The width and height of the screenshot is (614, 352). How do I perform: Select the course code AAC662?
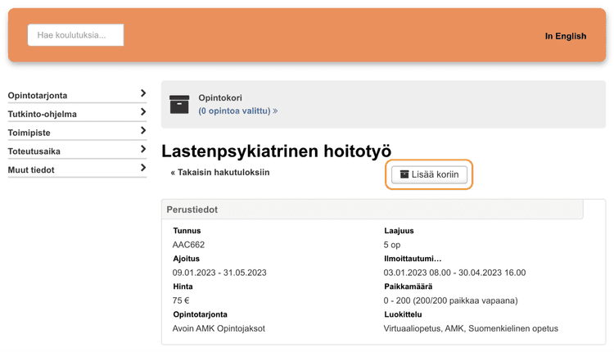click(x=188, y=245)
